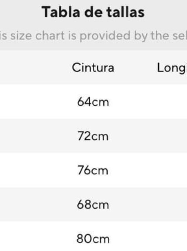Screen dimensions: 187x251
Task: Select the size chart provider notice text
Action: click(93, 36)
